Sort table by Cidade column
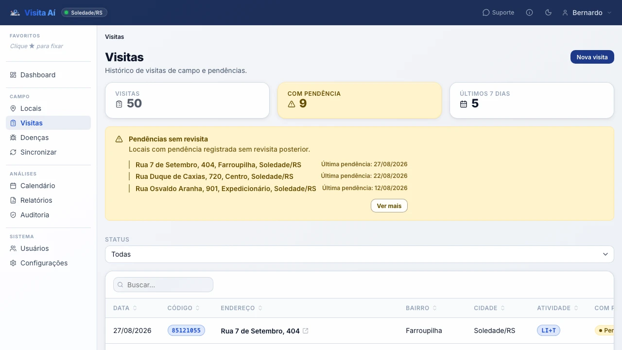This screenshot has height=350, width=622. pos(489,308)
